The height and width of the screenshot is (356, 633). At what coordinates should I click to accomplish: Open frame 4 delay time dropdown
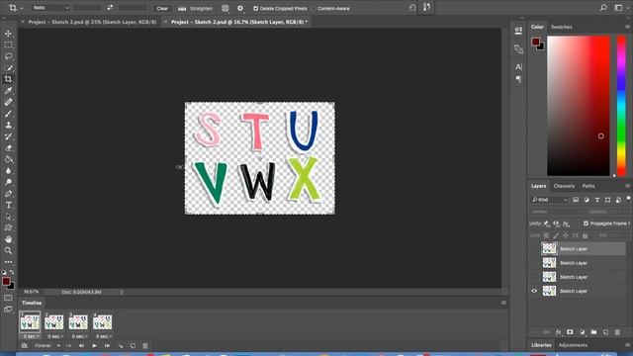click(103, 336)
